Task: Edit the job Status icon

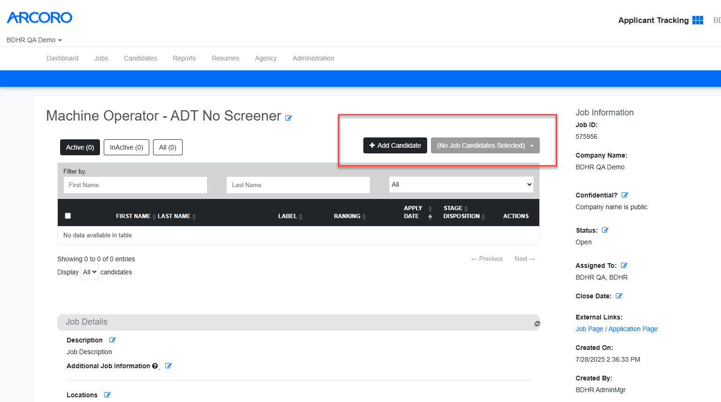Action: point(605,230)
